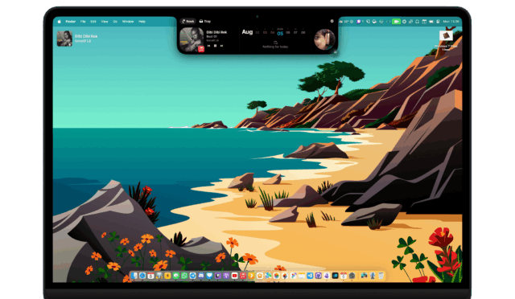Skip to next track in notch player
The image size is (515, 299).
222,46
